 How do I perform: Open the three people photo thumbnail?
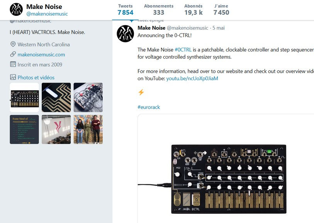coord(88,130)
